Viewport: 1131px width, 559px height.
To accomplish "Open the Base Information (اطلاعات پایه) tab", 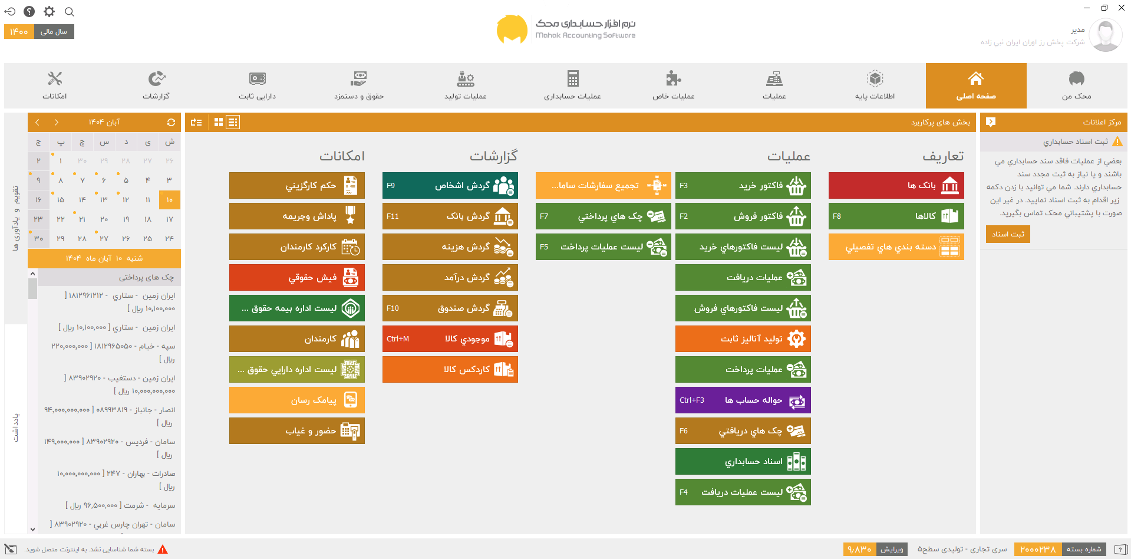I will click(x=875, y=86).
